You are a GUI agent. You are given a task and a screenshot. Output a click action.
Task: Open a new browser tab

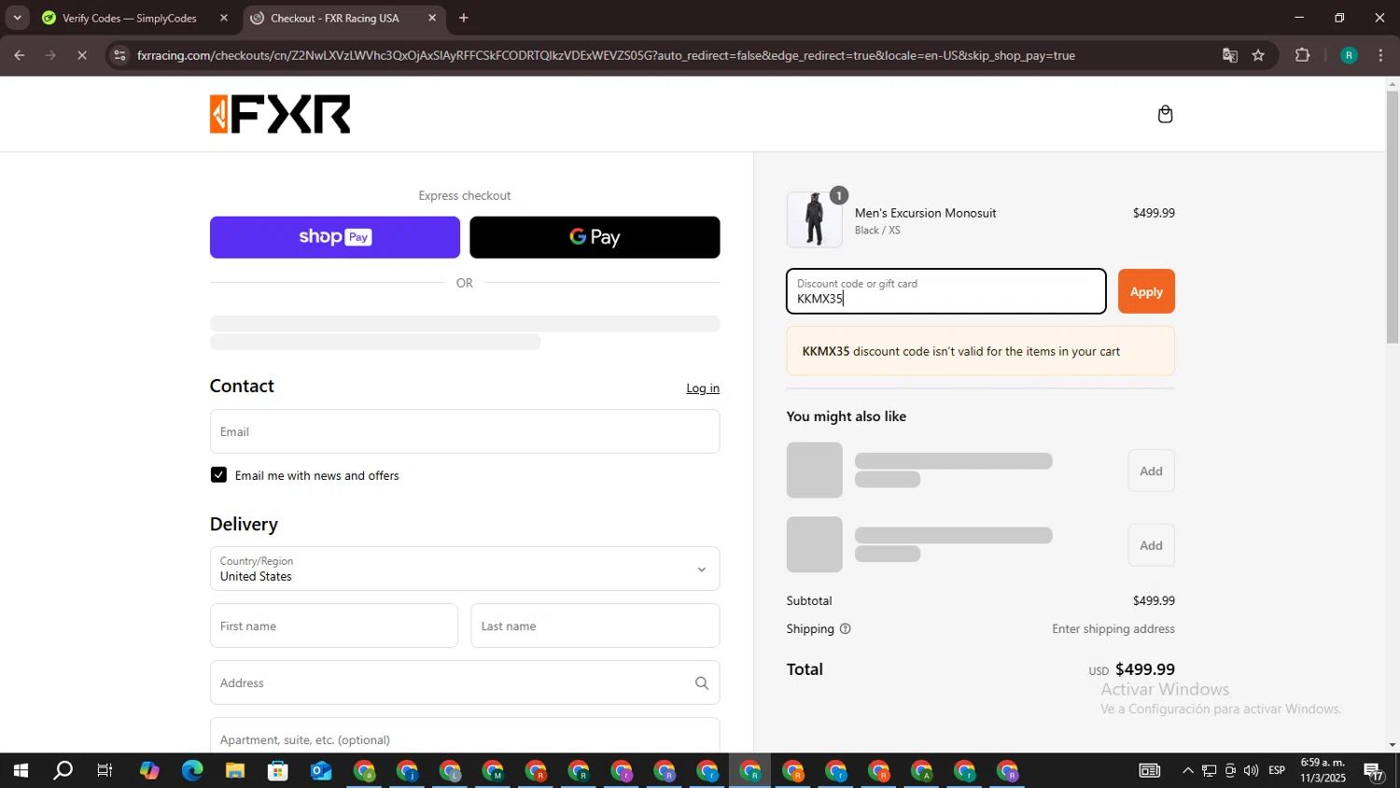pyautogui.click(x=464, y=18)
